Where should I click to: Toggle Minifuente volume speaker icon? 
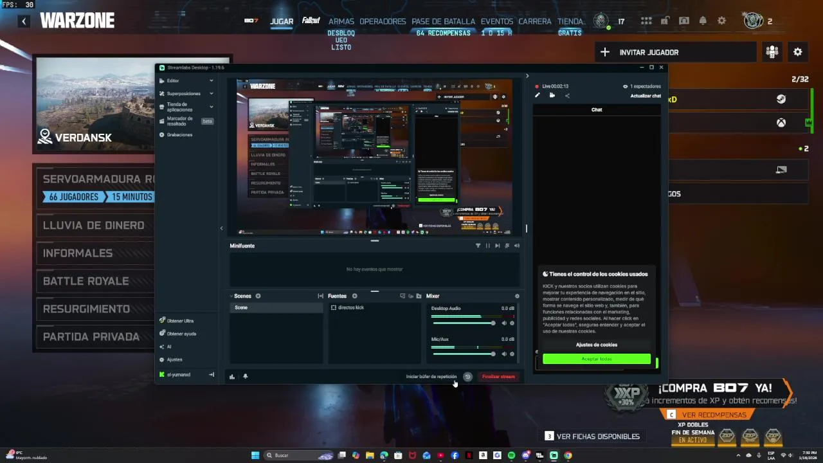click(x=516, y=246)
